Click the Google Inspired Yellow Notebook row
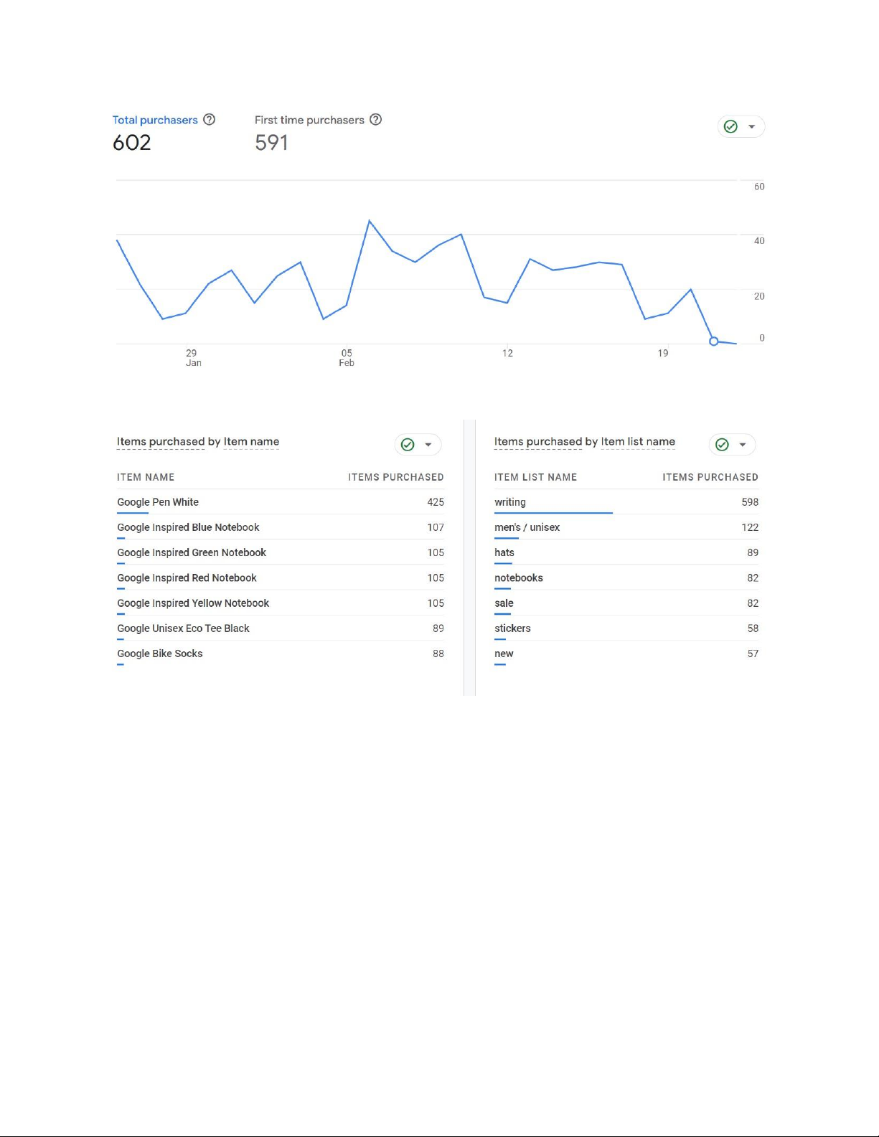 [281, 603]
